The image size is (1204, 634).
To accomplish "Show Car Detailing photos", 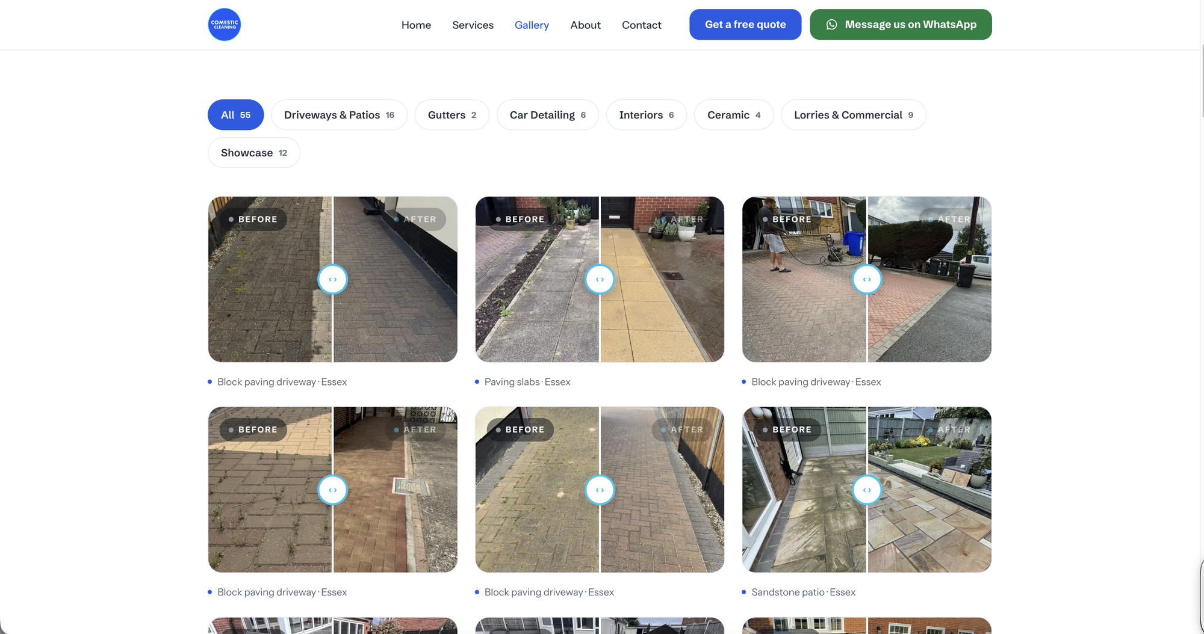I will pos(548,115).
